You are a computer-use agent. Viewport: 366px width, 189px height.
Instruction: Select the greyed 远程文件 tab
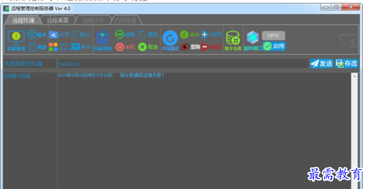point(93,20)
